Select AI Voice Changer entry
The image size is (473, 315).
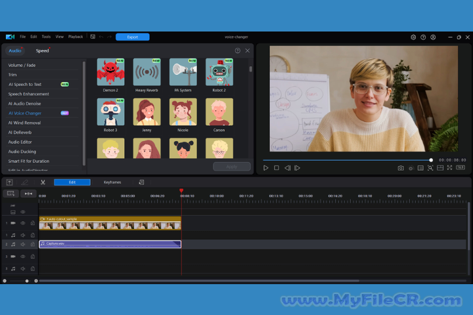click(42, 114)
